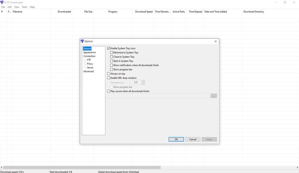
Task: Click the sound file browse (...) button
Action: tap(213, 96)
